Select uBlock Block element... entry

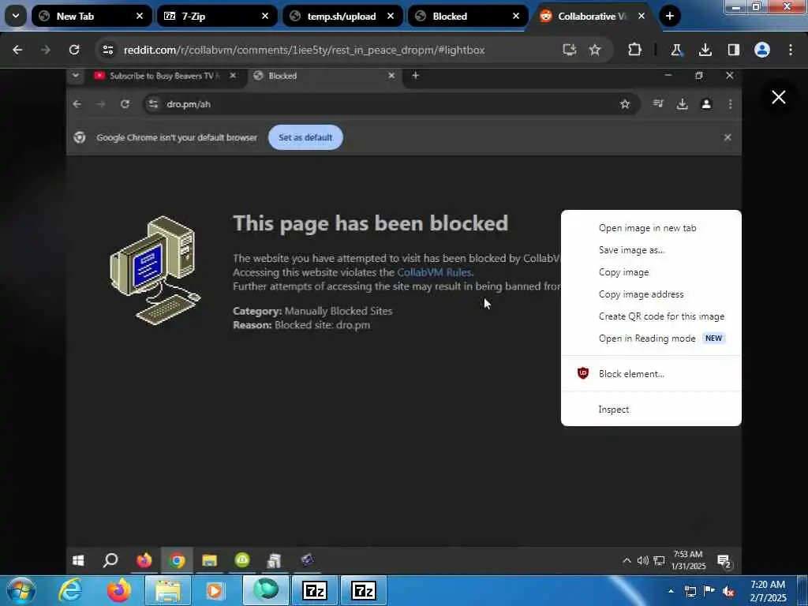point(651,373)
